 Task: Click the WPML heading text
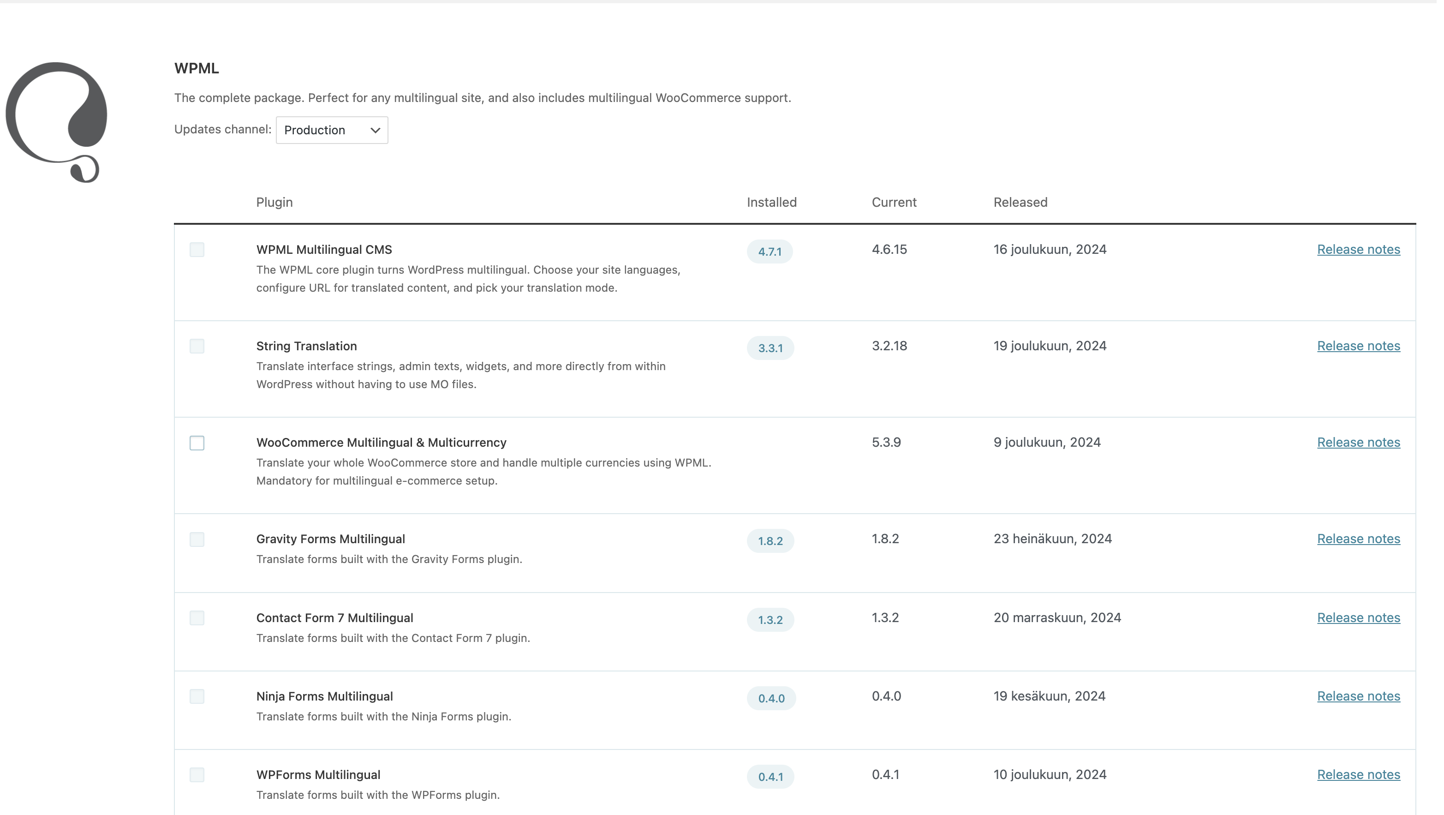(197, 68)
